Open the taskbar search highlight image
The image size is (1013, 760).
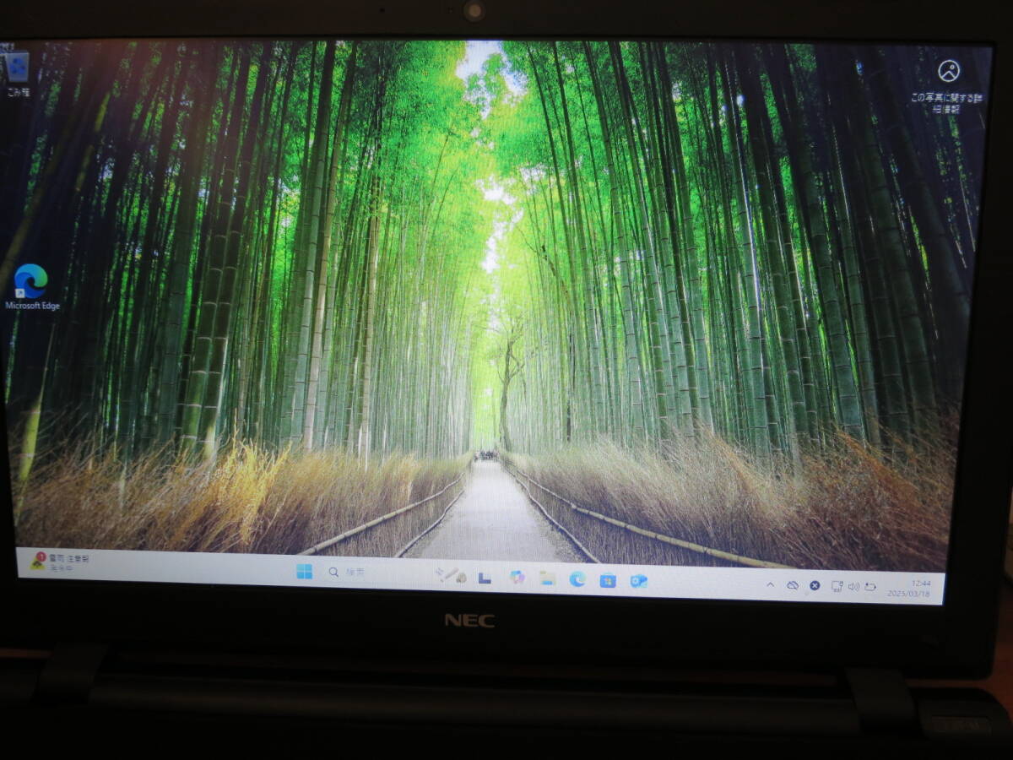tap(452, 575)
